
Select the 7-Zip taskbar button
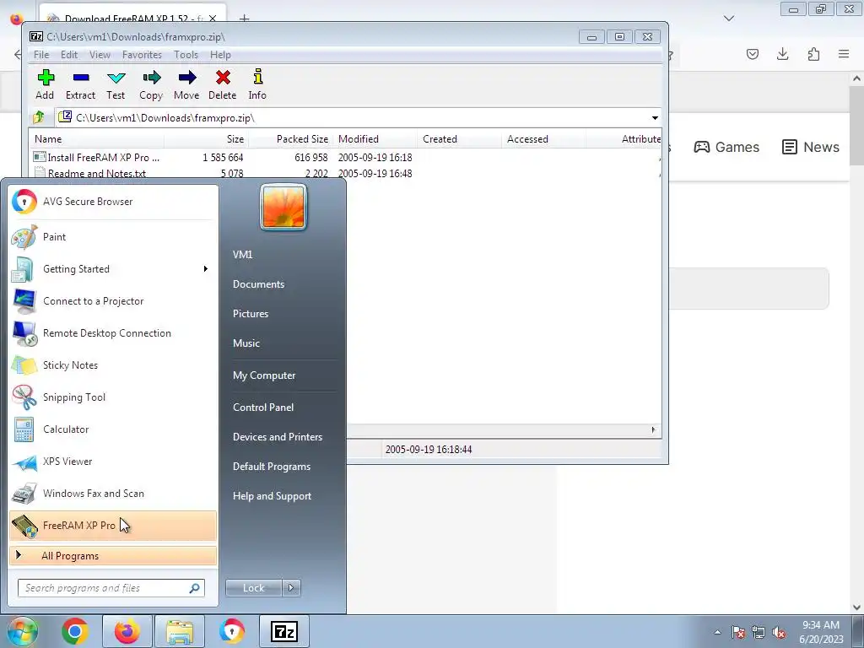point(284,631)
